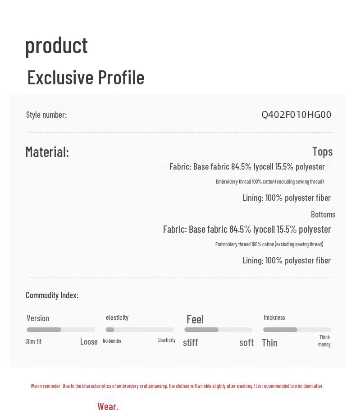Viewport: 356px width, 410px height.
Task: Click the Version fit slider bar
Action: click(x=61, y=330)
